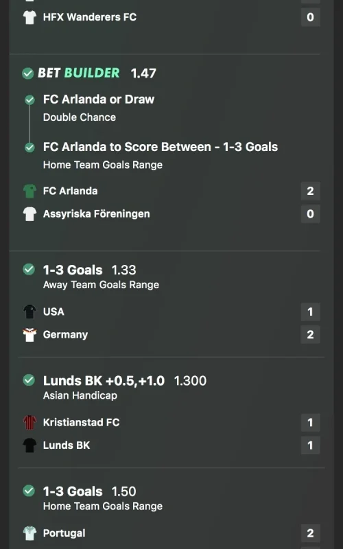Click the green check beside Bet Builder
This screenshot has width=343, height=549.
pyautogui.click(x=28, y=73)
